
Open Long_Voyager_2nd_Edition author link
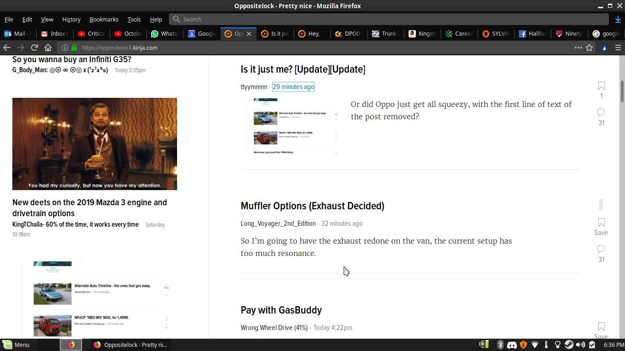click(278, 223)
